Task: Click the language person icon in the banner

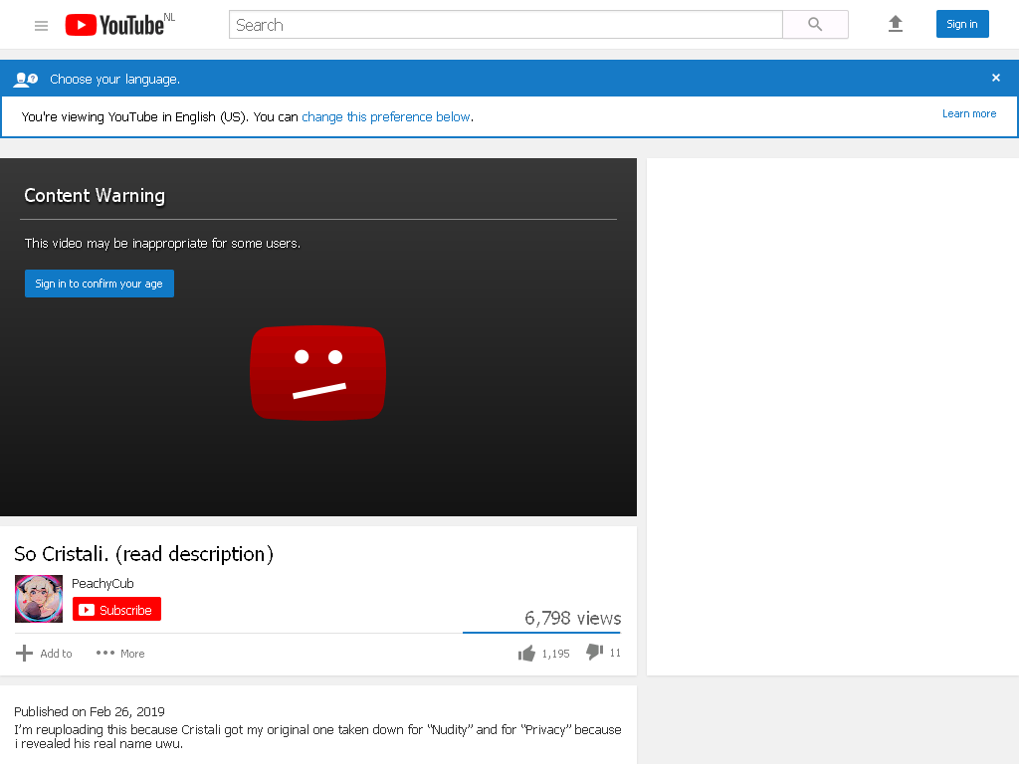Action: point(26,80)
